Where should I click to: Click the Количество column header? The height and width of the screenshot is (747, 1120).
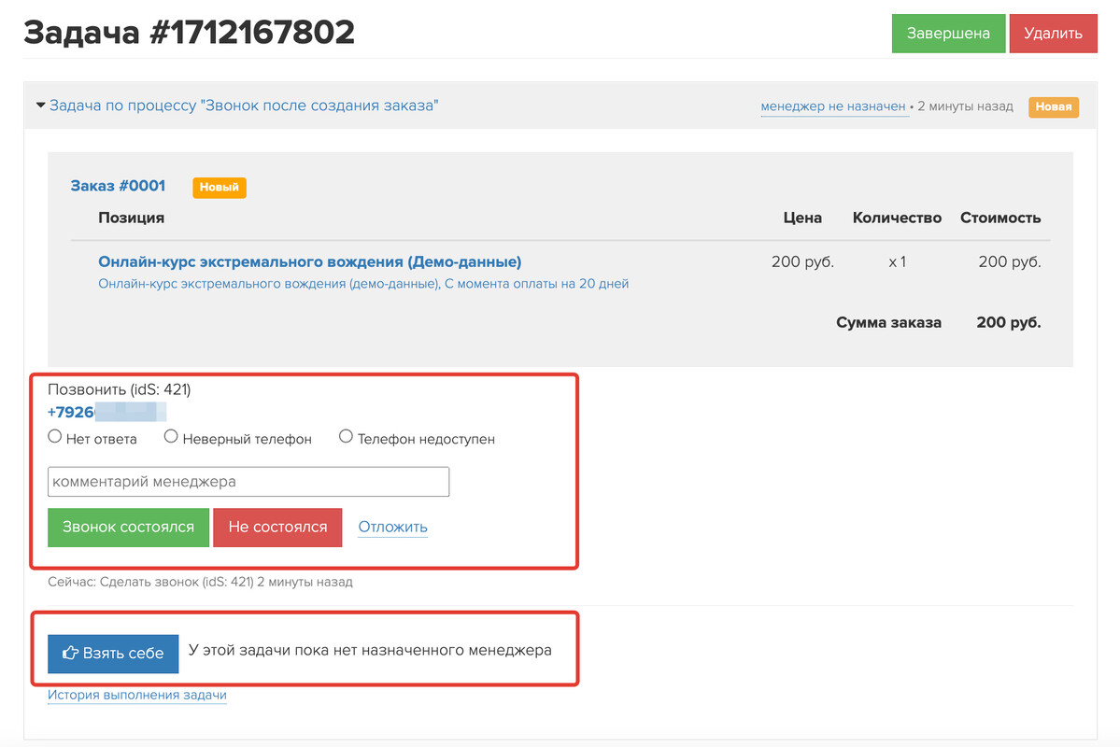[x=897, y=218]
